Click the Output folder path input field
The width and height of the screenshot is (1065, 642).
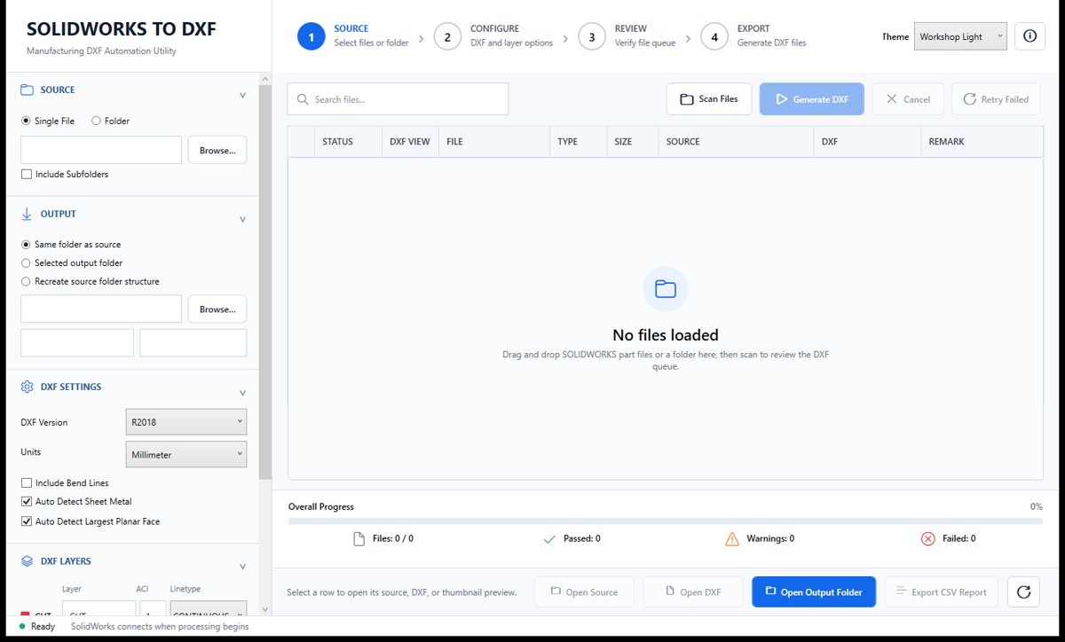click(x=101, y=309)
